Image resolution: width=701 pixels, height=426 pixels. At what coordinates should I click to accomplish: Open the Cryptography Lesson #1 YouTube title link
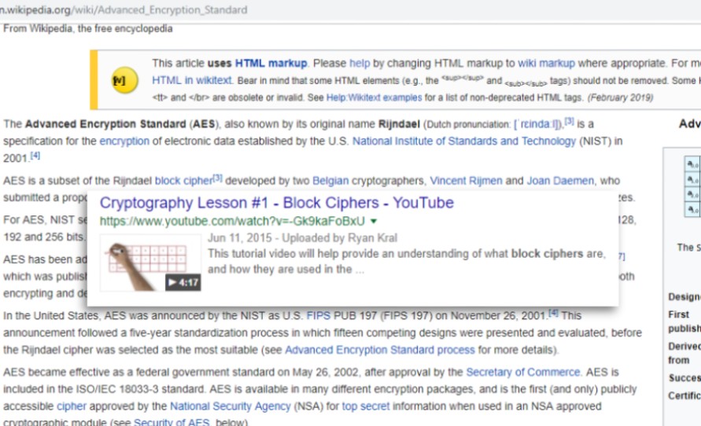click(276, 203)
